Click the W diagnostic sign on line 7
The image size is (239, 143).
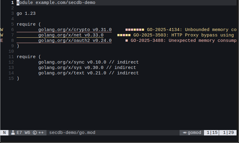pyautogui.click(x=2, y=35)
